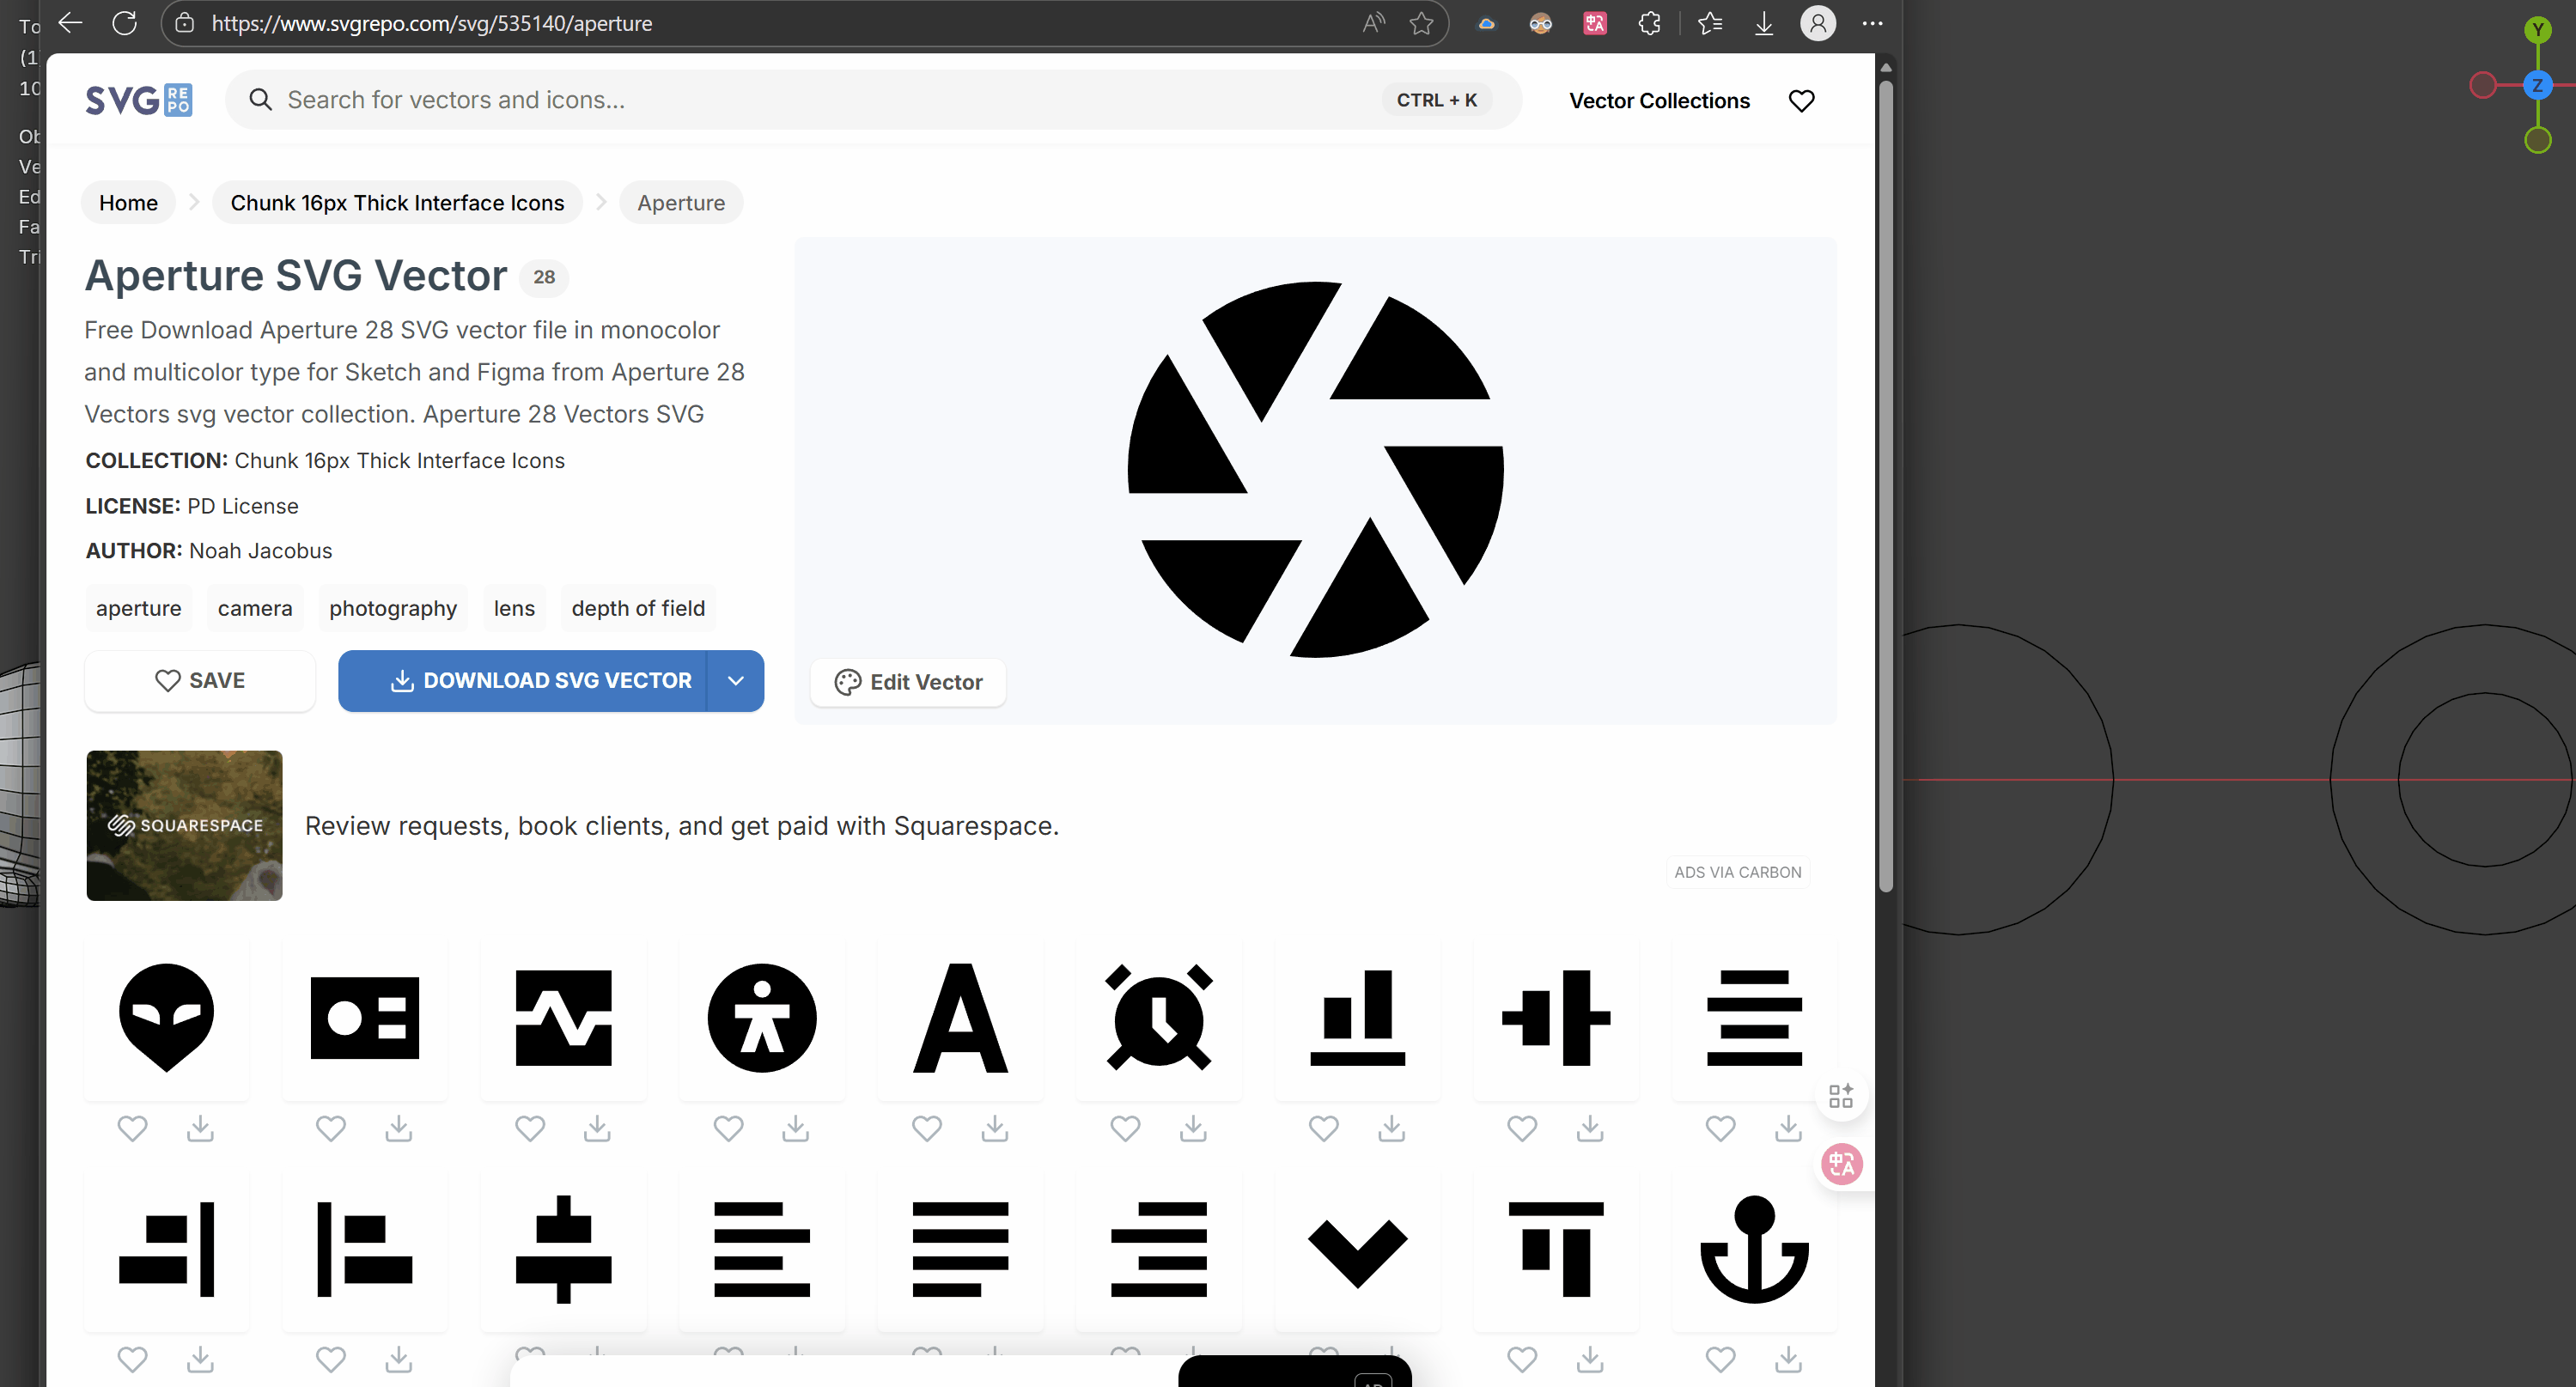Download the letter A icon
This screenshot has width=2576, height=1387.
point(994,1128)
